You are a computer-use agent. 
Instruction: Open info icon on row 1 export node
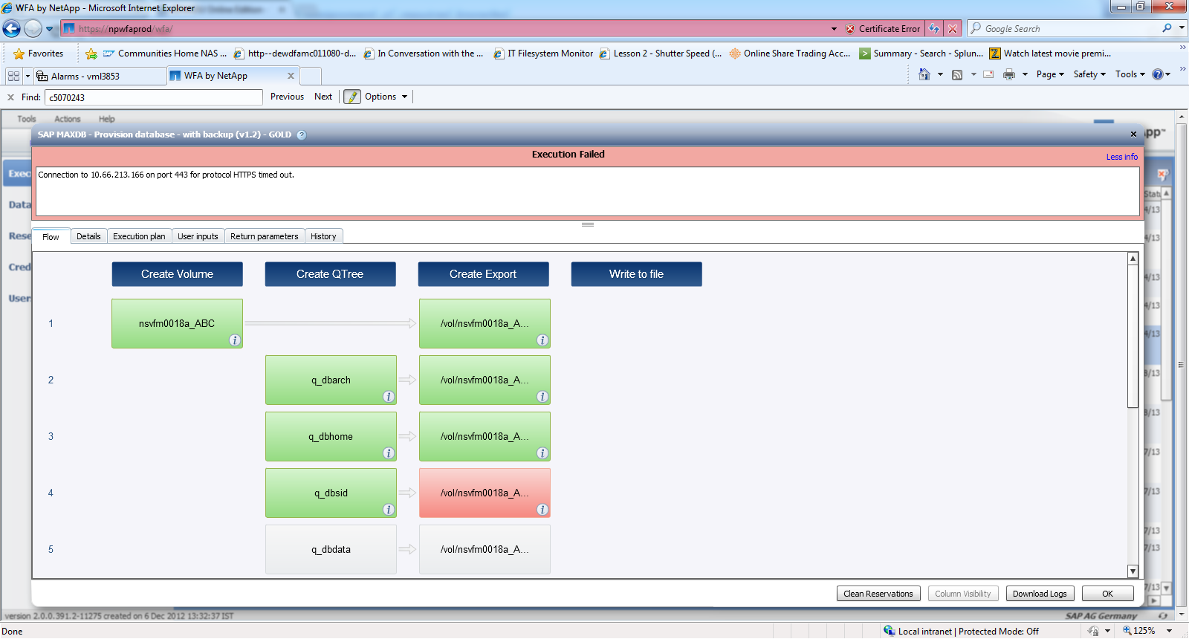pos(542,340)
